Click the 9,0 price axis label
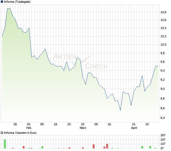 click(x=163, y=89)
